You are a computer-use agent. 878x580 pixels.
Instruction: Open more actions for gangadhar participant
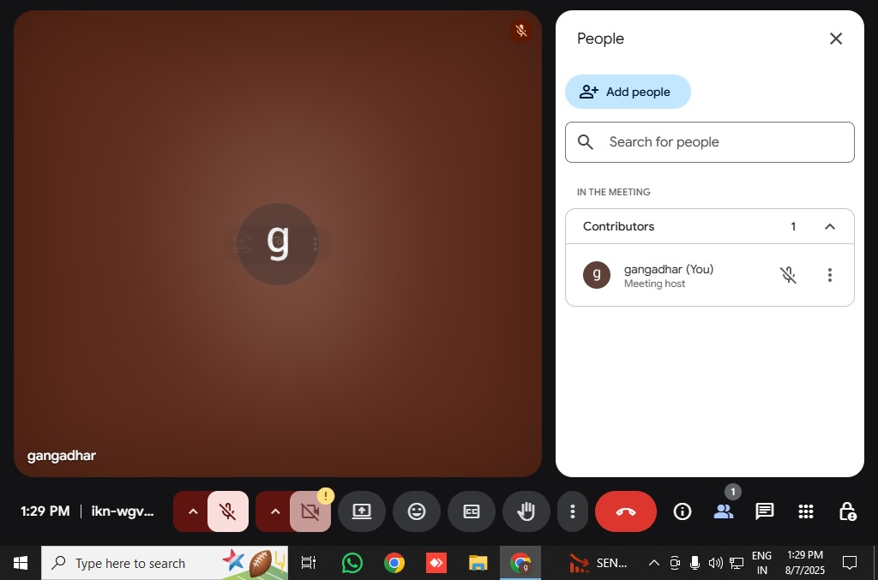(829, 275)
